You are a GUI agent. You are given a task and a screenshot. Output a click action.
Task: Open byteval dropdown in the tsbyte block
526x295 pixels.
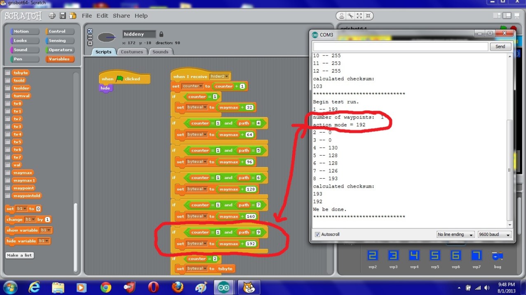[x=197, y=269]
